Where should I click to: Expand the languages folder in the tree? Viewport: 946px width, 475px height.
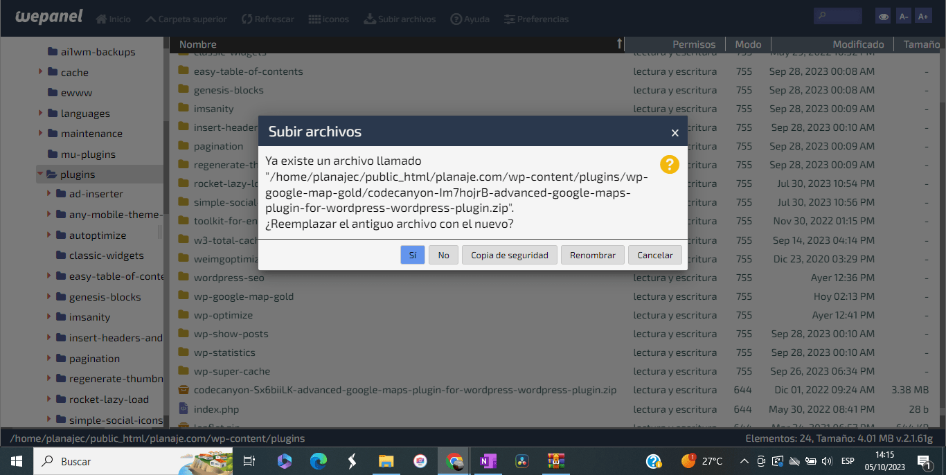pos(41,113)
